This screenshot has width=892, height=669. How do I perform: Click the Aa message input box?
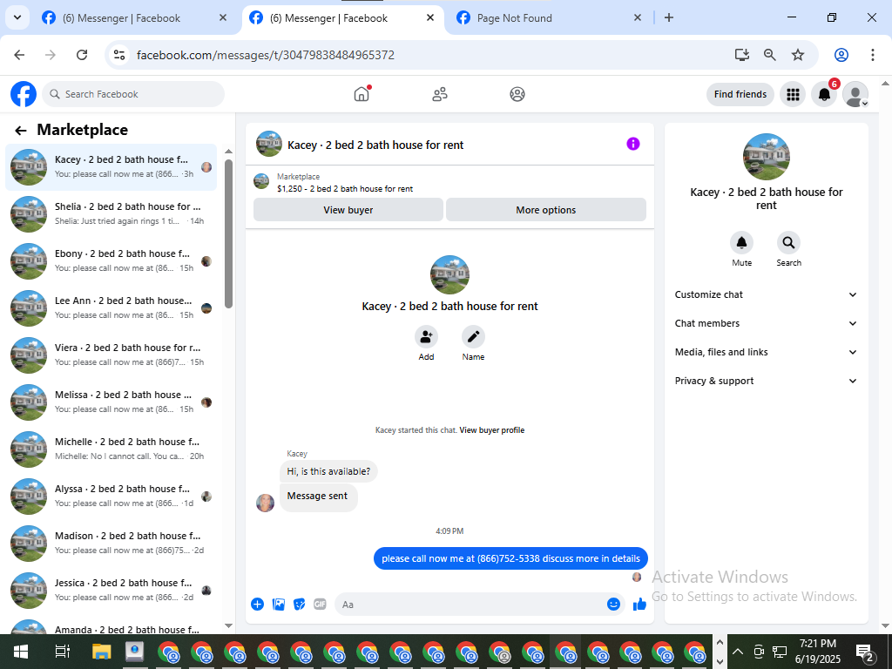pyautogui.click(x=472, y=605)
